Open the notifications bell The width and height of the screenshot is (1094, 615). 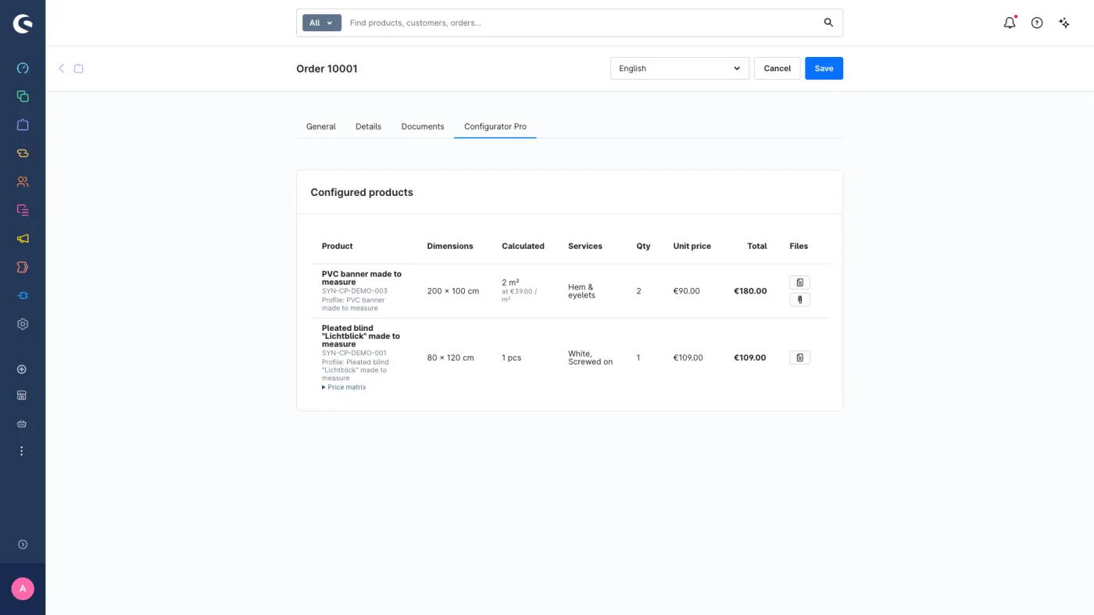[1010, 23]
